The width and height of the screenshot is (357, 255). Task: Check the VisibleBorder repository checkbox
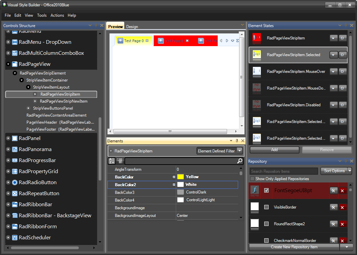tap(266, 207)
